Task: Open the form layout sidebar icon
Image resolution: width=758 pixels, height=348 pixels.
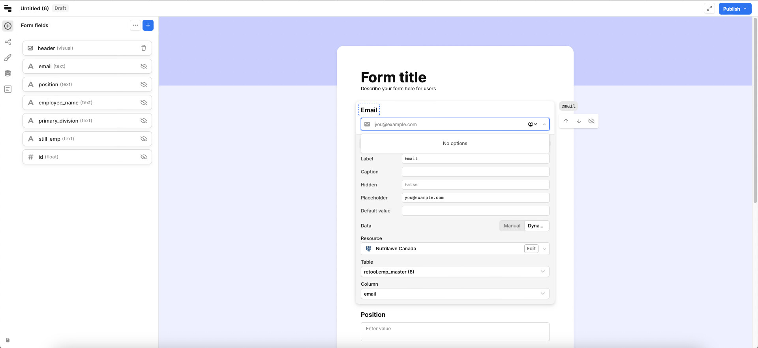Action: click(8, 89)
